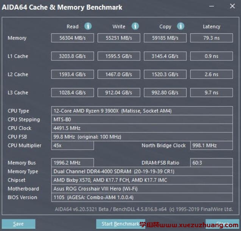Select L3 Cache copy value 992.80 GB/s

pos(165,93)
